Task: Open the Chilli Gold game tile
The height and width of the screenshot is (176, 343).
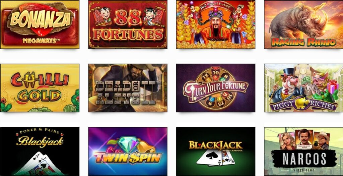Action: (x=40, y=88)
